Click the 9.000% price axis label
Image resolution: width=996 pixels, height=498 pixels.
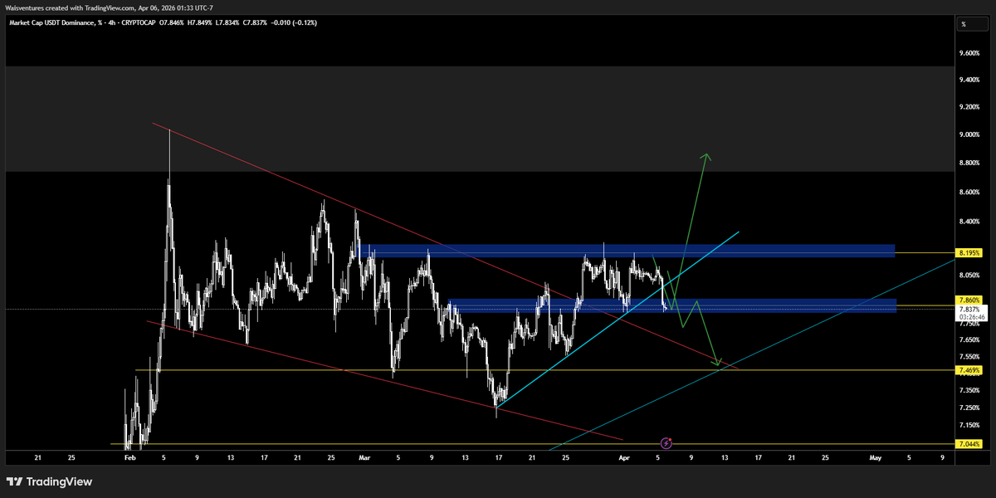969,134
